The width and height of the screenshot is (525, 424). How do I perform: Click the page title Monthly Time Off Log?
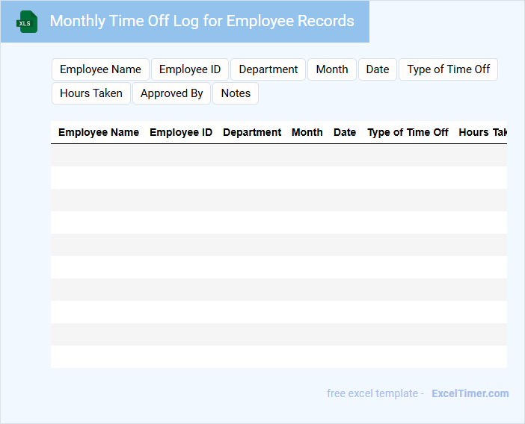(x=202, y=21)
